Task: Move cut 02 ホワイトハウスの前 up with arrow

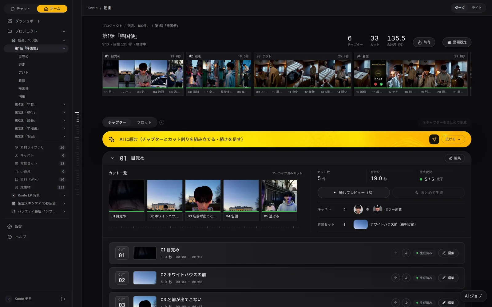Action: (396, 278)
